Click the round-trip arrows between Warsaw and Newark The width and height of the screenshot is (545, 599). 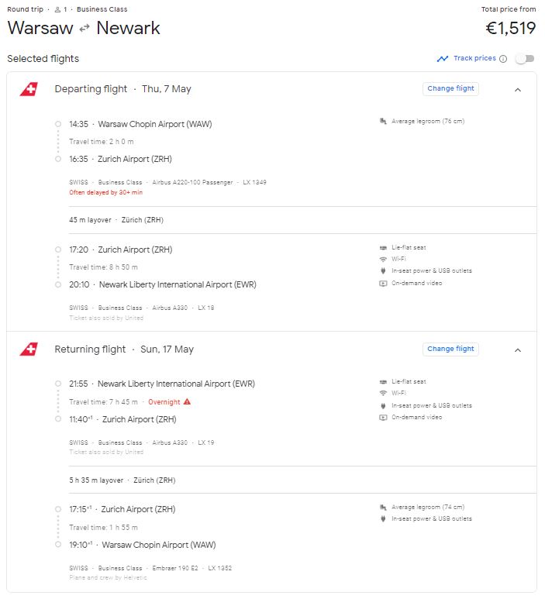point(85,29)
